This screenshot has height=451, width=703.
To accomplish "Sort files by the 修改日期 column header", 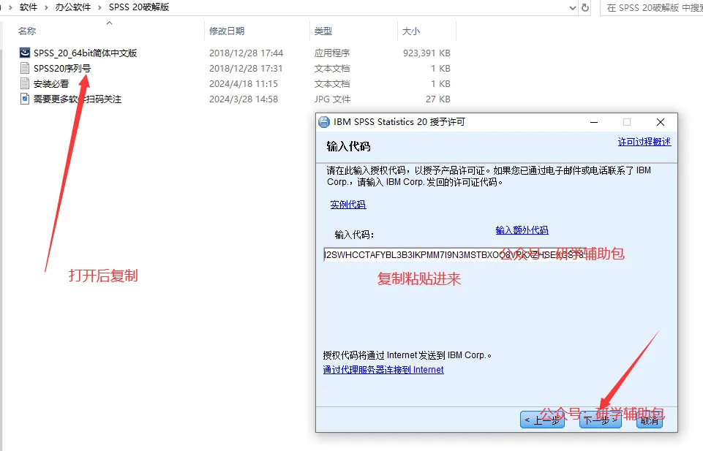I will pos(227,31).
